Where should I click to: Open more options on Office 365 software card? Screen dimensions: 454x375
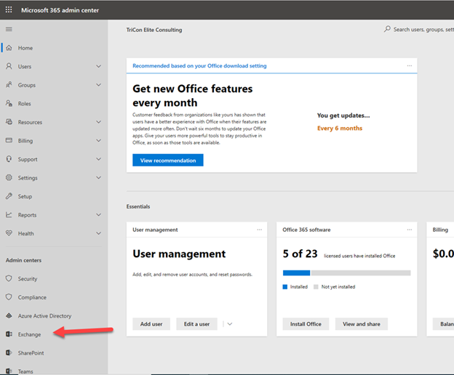[x=410, y=230]
